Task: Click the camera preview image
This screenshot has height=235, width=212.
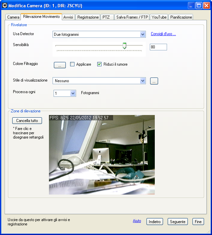Action: click(x=102, y=155)
